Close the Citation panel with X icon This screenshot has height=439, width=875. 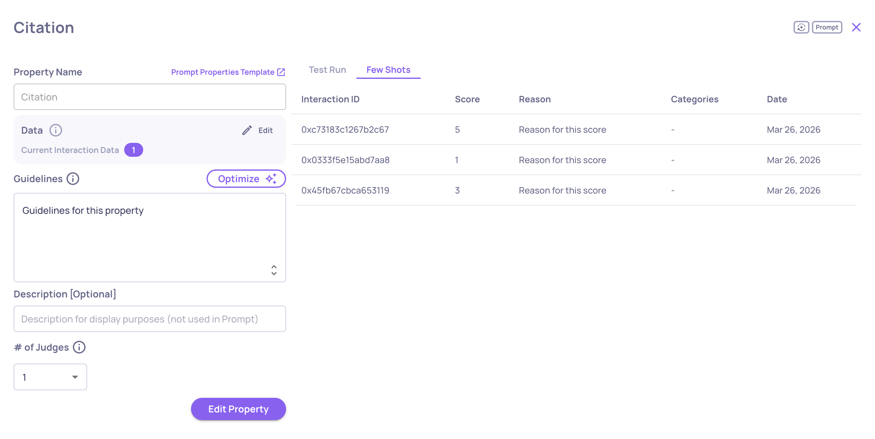pyautogui.click(x=856, y=27)
